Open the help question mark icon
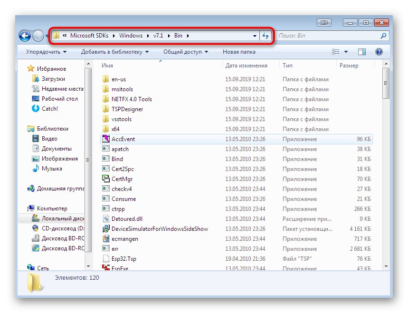 (x=379, y=52)
